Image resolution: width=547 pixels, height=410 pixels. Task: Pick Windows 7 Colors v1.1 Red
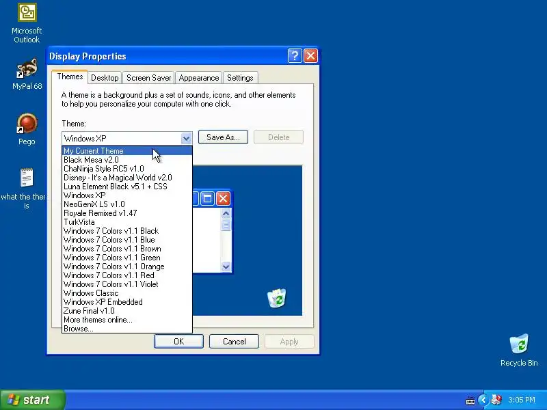pos(127,275)
